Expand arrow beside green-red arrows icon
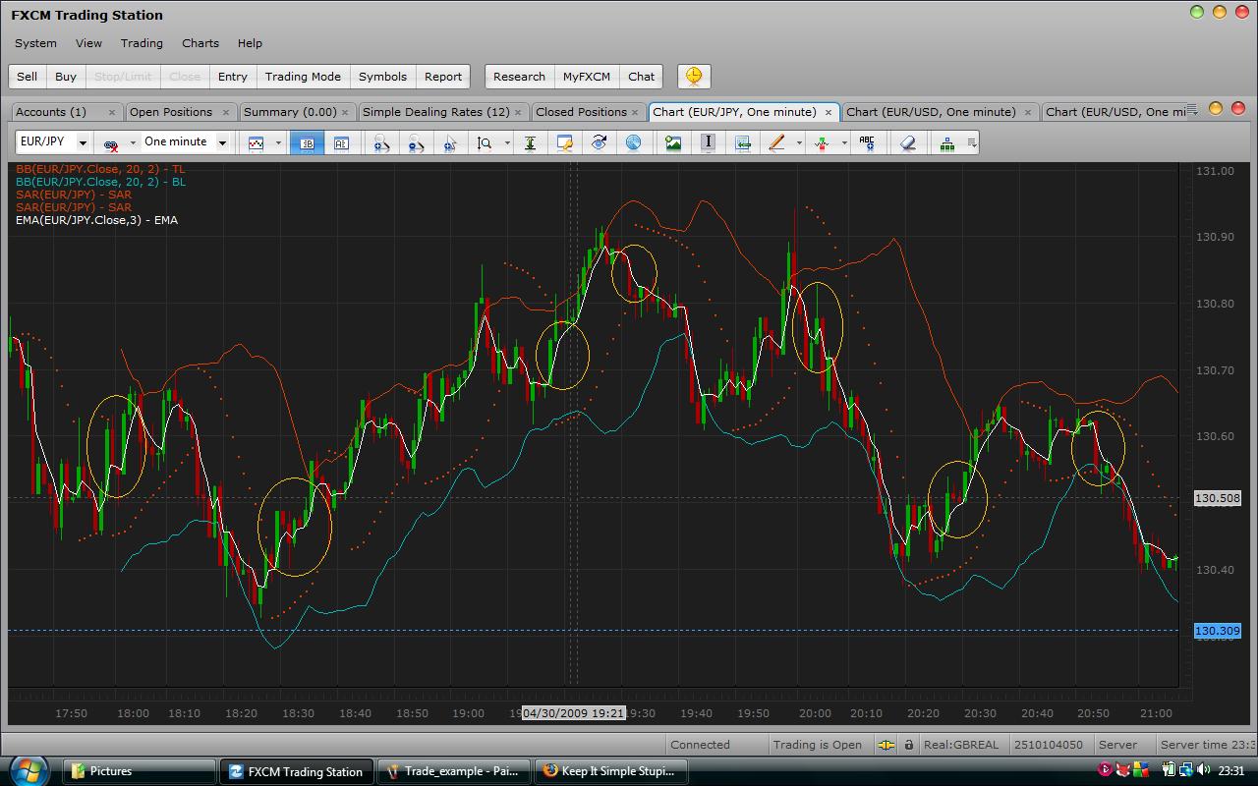Image resolution: width=1258 pixels, height=786 pixels. click(844, 143)
